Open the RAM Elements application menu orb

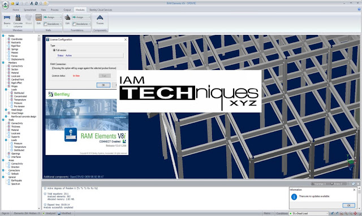(5, 5)
